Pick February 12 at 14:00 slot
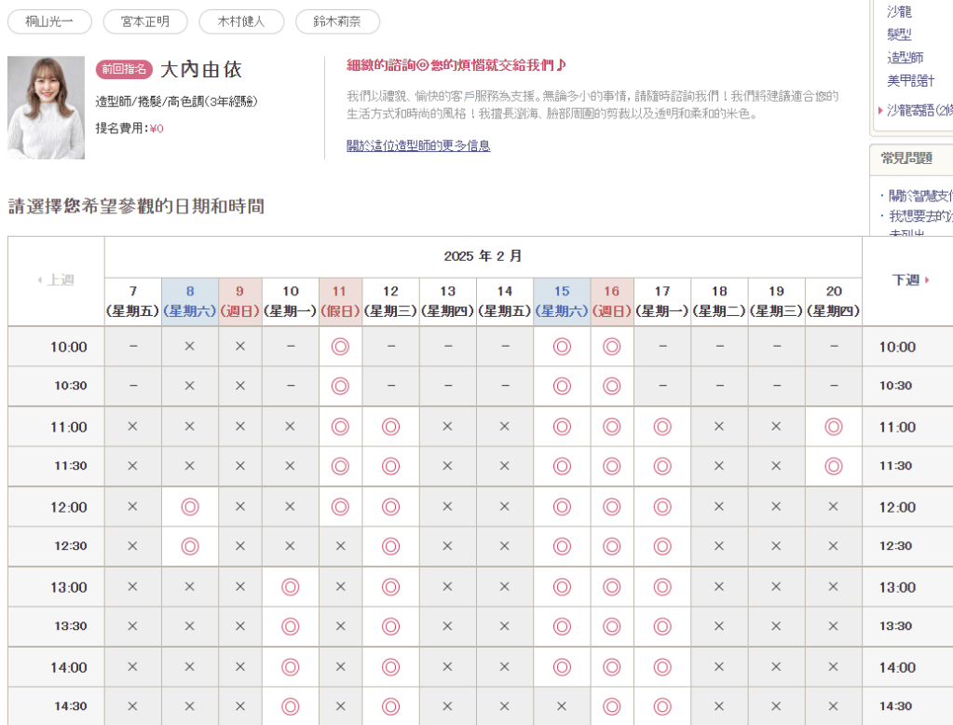 pos(390,667)
